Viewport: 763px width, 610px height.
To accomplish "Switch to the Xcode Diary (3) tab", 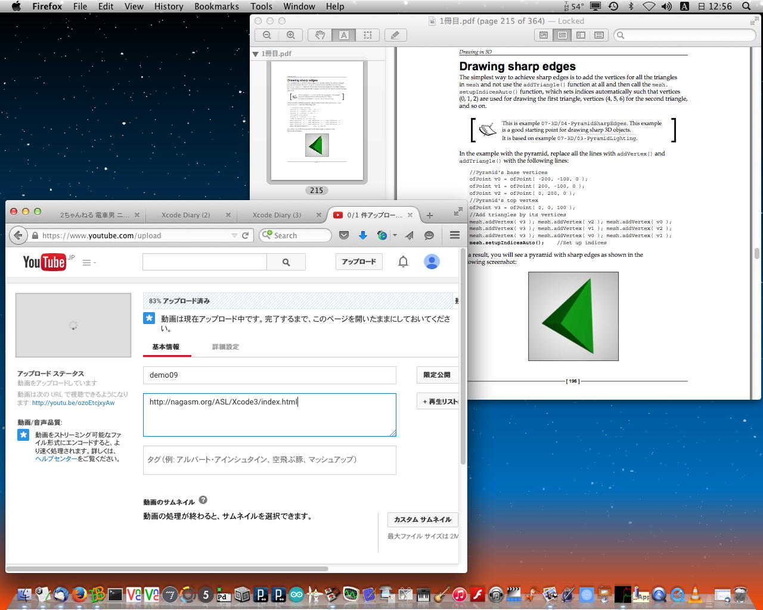I will [x=277, y=215].
